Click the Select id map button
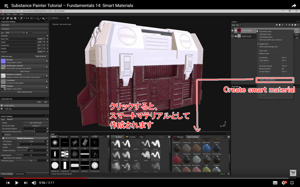Screen dimensions: 300x187 24,72
